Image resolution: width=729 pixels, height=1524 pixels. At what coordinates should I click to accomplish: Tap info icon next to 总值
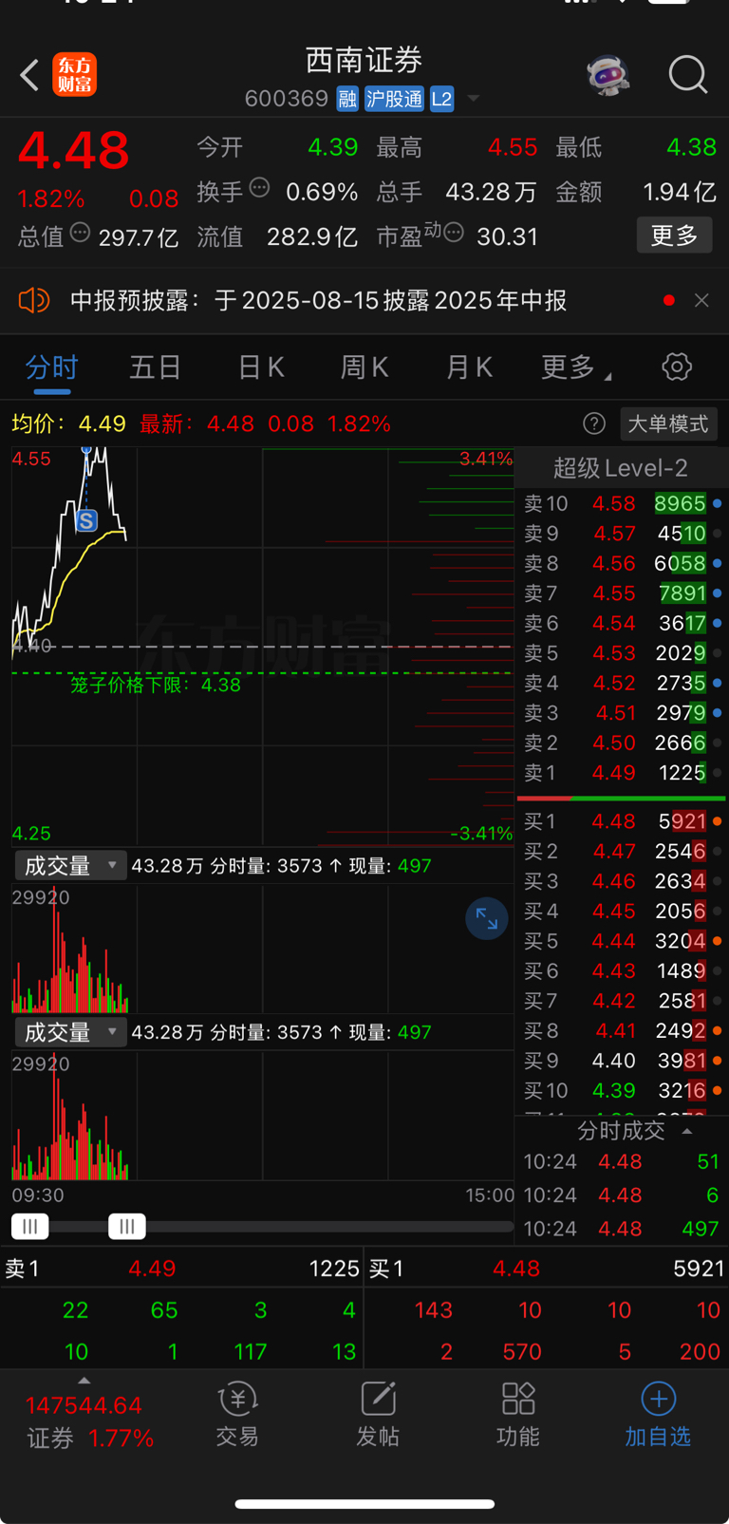[80, 232]
